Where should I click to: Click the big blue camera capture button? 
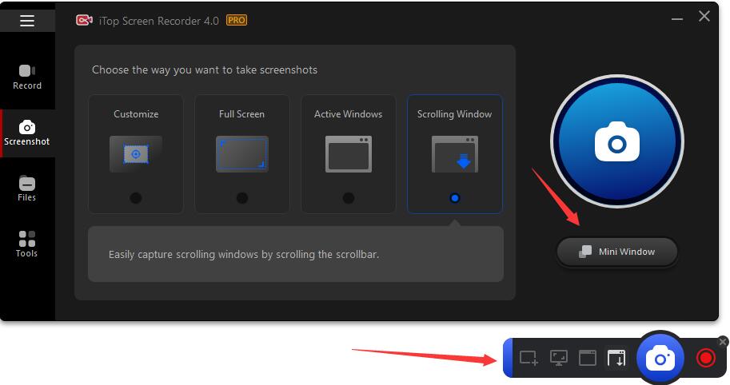click(617, 141)
